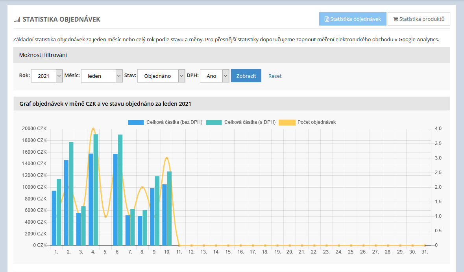This screenshot has width=464, height=272.
Task: Click the blue legend color box
Action: coord(136,122)
